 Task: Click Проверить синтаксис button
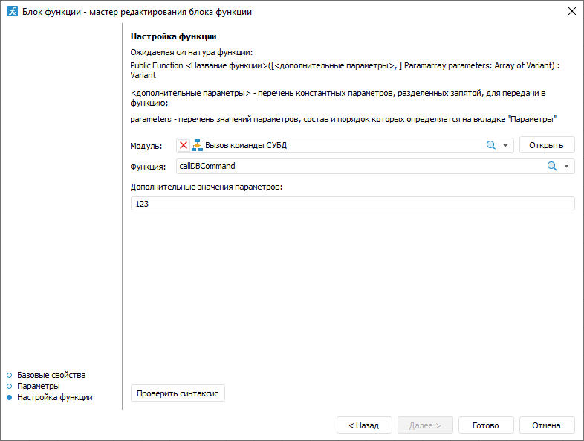coord(178,393)
